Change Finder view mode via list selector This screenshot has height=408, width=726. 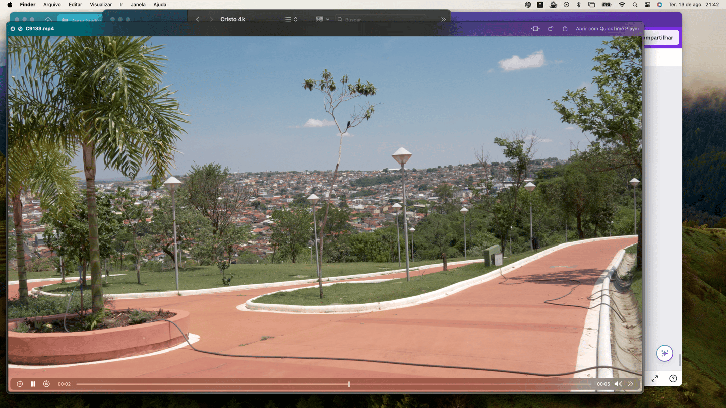(291, 19)
